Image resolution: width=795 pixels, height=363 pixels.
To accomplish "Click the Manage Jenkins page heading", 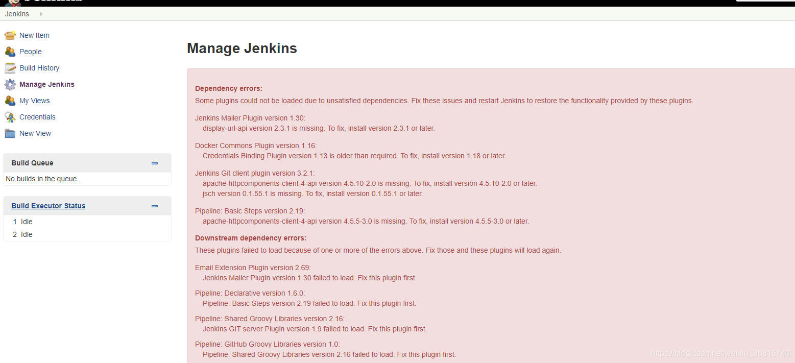I will coord(242,49).
